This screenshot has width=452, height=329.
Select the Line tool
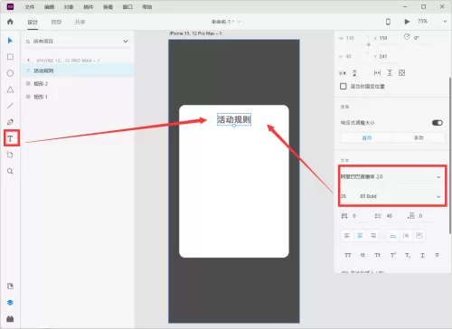[x=10, y=106]
